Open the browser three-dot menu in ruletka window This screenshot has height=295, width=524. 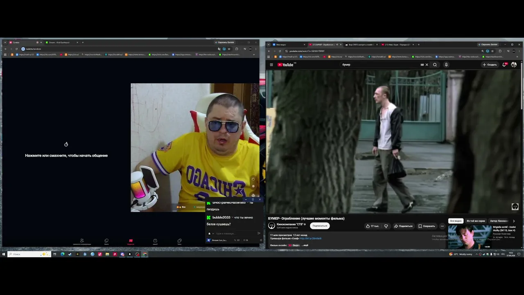(256, 49)
